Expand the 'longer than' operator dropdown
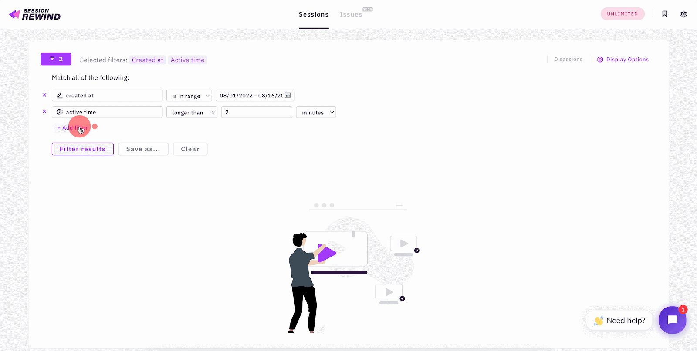This screenshot has height=351, width=697. (x=192, y=112)
